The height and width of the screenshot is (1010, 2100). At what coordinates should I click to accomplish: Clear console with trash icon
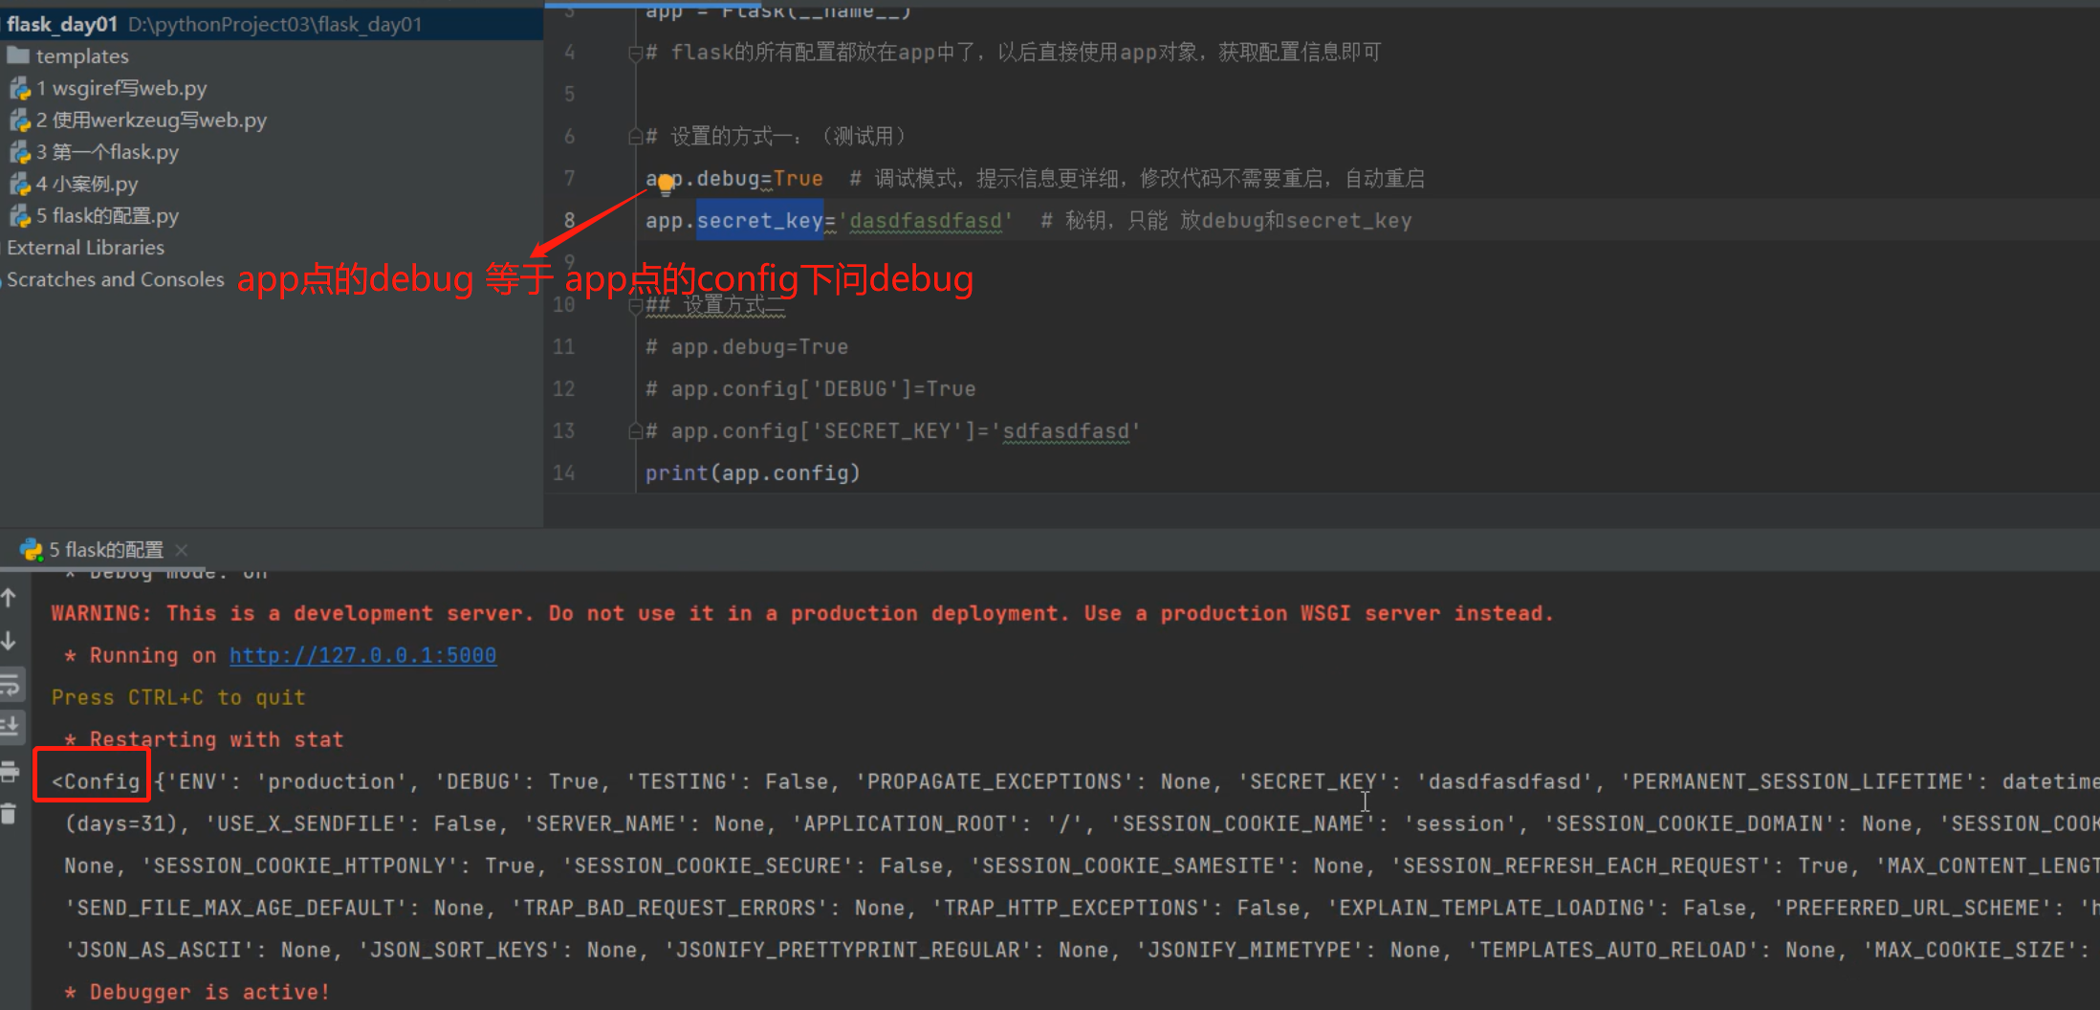10,814
